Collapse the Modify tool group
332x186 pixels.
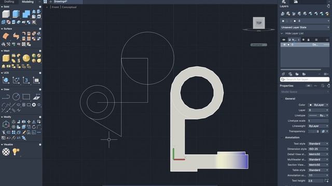pos(2,117)
